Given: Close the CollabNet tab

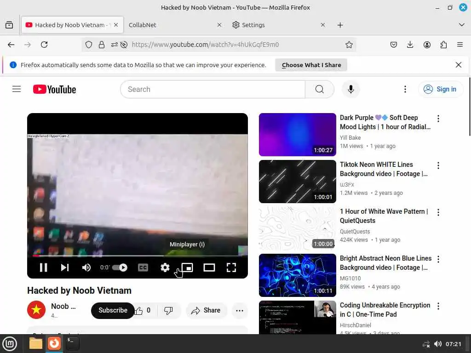Looking at the screenshot, I should (219, 25).
